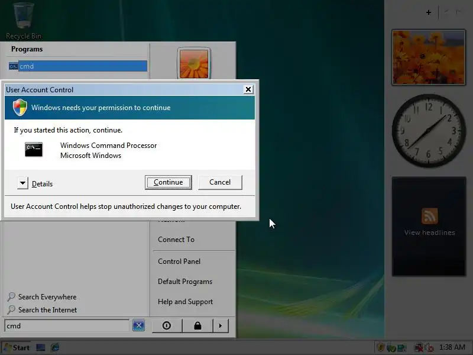The width and height of the screenshot is (473, 355).
Task: Click Continue in User Account Control
Action: pyautogui.click(x=168, y=182)
